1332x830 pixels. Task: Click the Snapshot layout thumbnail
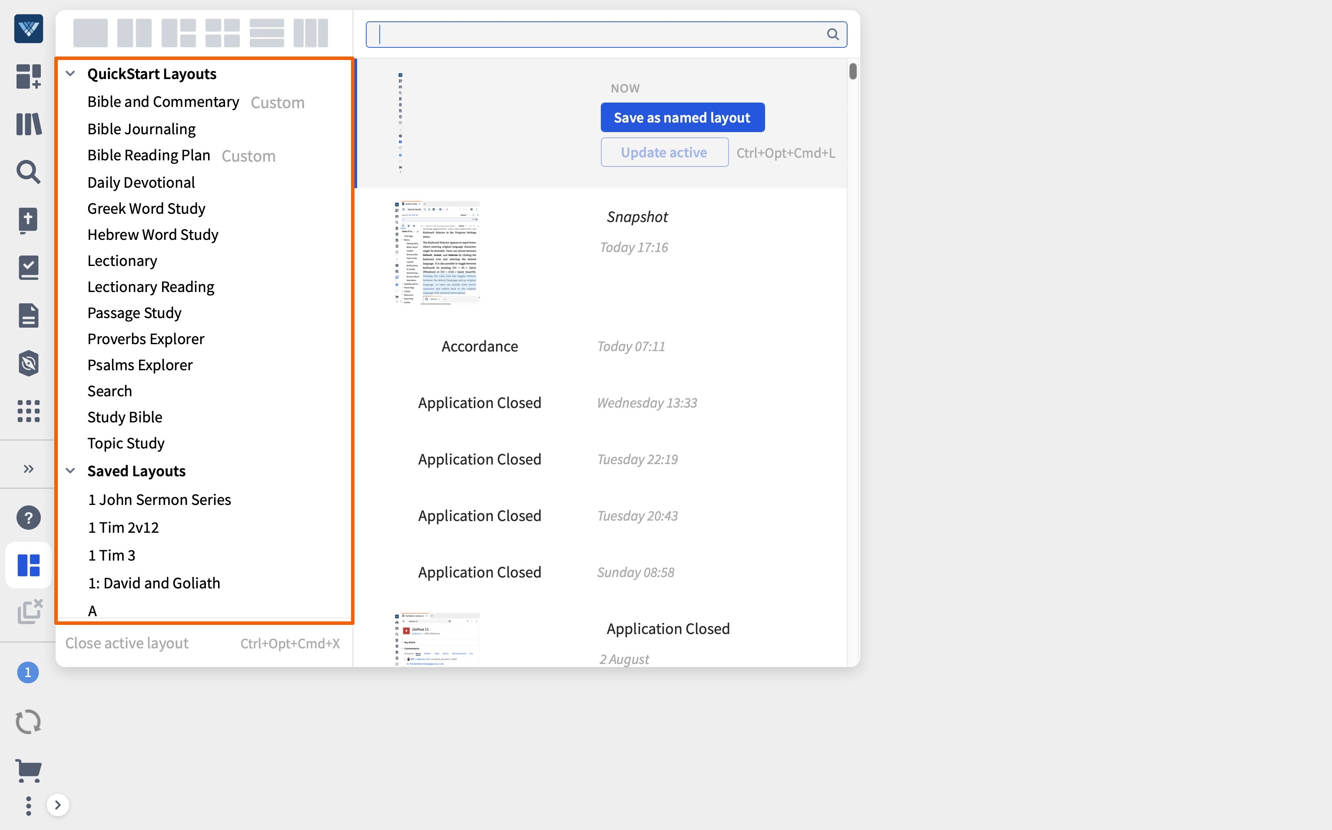[x=437, y=253]
